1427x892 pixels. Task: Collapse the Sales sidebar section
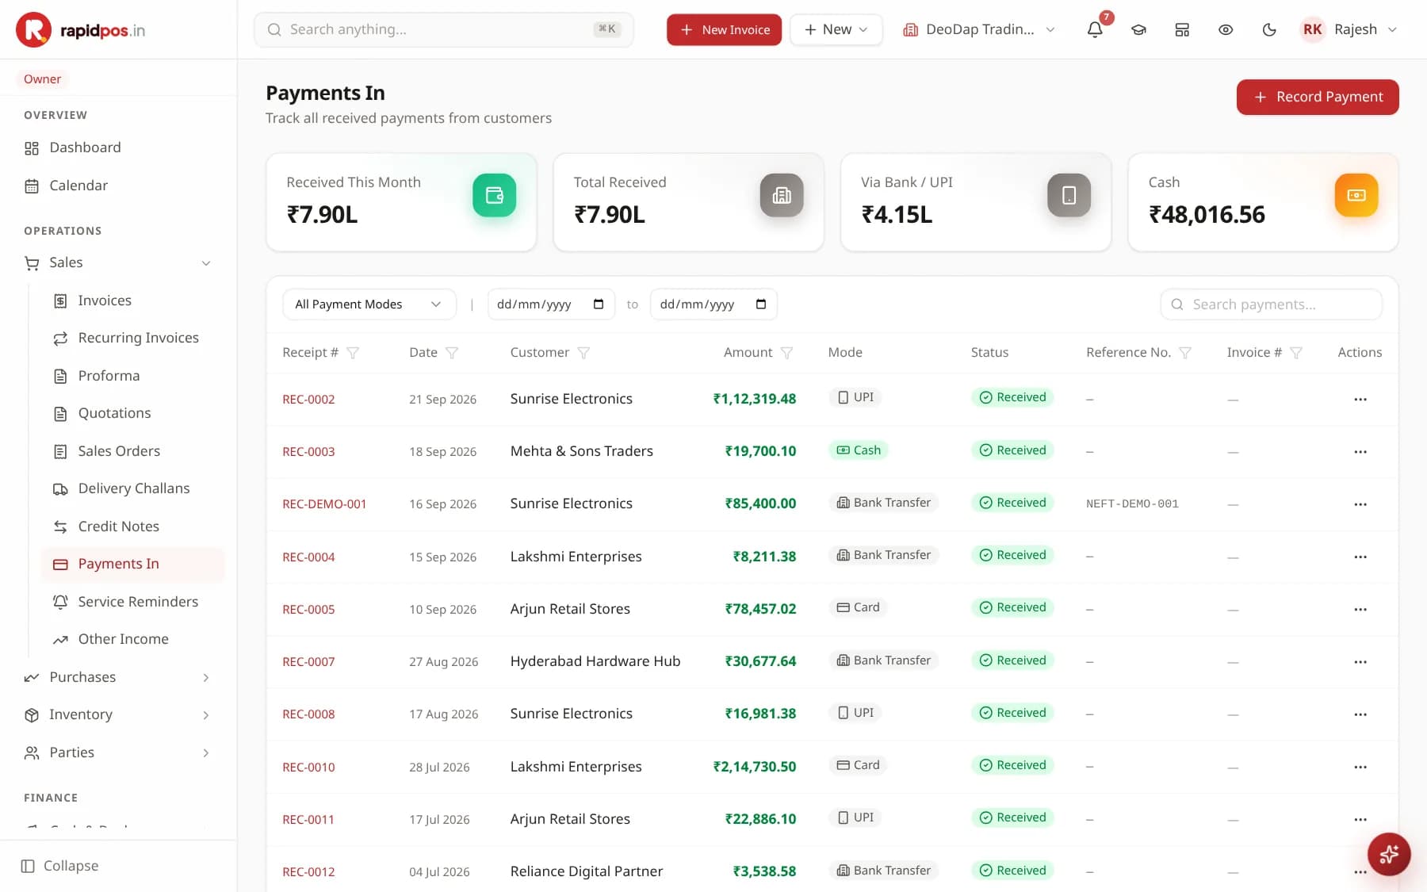119,262
